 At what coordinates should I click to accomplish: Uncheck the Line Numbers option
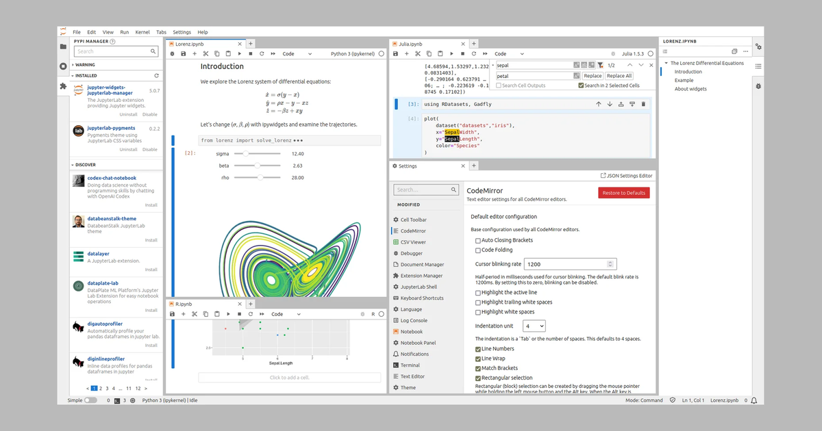(x=478, y=349)
